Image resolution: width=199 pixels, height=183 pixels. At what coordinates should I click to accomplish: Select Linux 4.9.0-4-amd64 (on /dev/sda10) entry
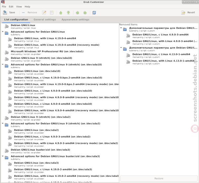[x=60, y=105]
